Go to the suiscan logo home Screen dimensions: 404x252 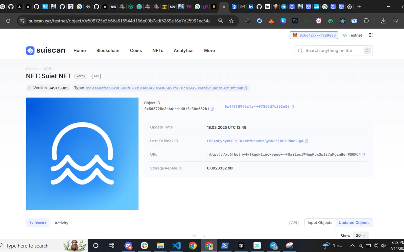pyautogui.click(x=46, y=50)
